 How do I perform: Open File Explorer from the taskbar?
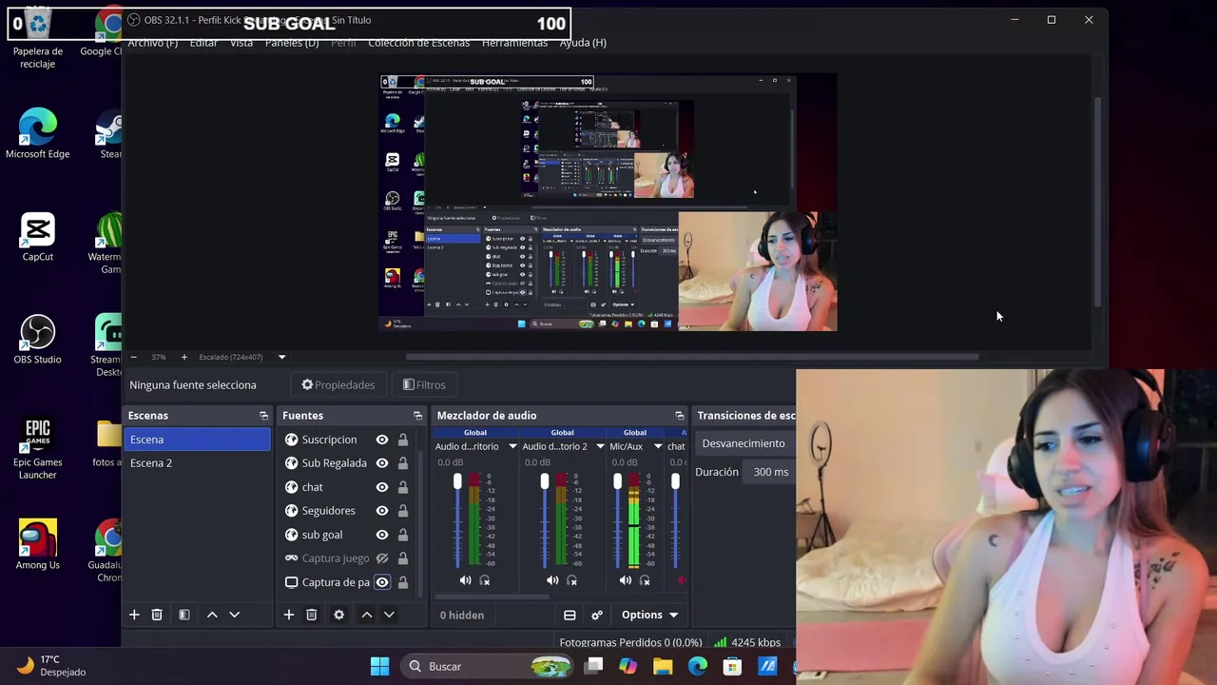[x=663, y=666]
